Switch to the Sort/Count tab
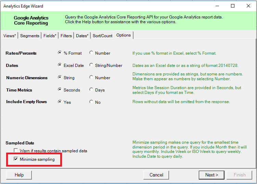The width and height of the screenshot is (257, 184). coord(102,36)
